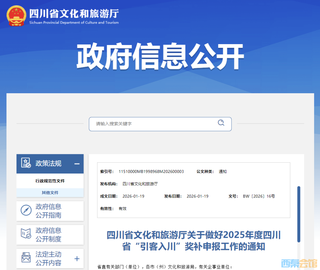Screen dimensions: 320x270
Task: Click the national emblem logo
Action: click(17, 15)
